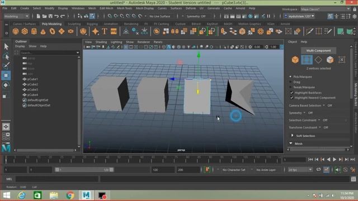Select Edge mode in Modeling Toolkit

click(318, 60)
